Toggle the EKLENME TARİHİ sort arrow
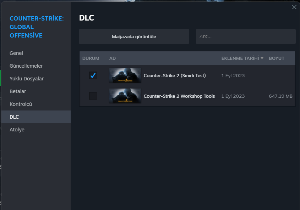300x210 pixels. point(262,58)
